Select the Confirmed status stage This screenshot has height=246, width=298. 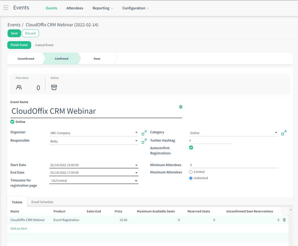[x=61, y=59]
